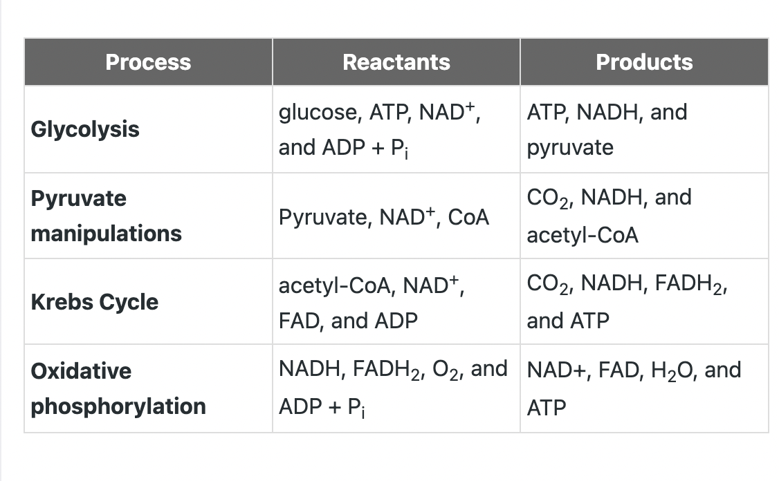Click the acetyl-CoA, NAD+, FAD reactants cell
Screen dimensions: 779x481
[x=396, y=302]
